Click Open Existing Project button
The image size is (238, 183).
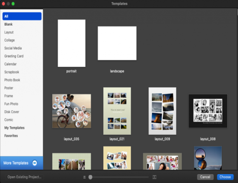24,177
